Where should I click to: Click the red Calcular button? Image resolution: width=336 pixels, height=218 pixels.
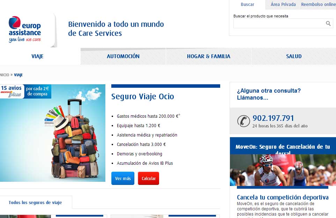[149, 178]
